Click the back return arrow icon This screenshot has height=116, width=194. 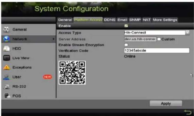pyautogui.click(x=188, y=112)
